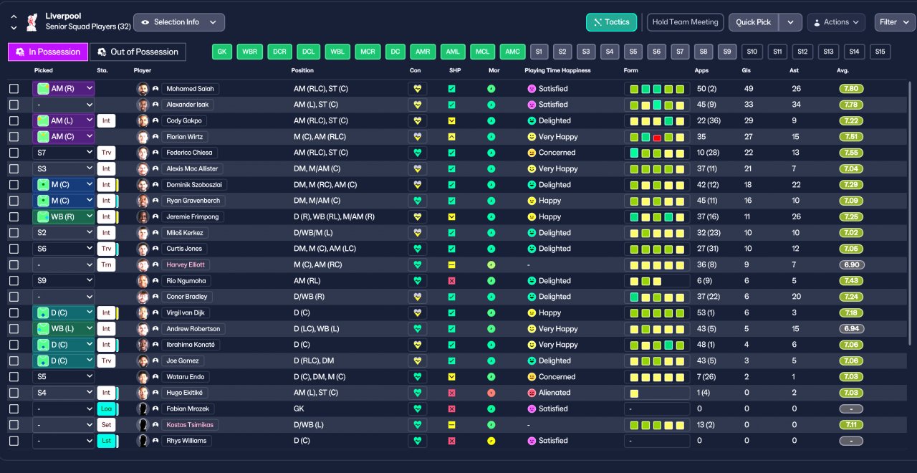Check the box for Rhys Williams
Image resolution: width=917 pixels, height=473 pixels.
(14, 441)
